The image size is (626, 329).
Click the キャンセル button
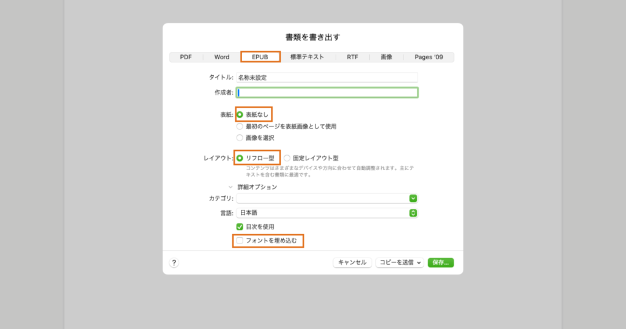click(352, 262)
